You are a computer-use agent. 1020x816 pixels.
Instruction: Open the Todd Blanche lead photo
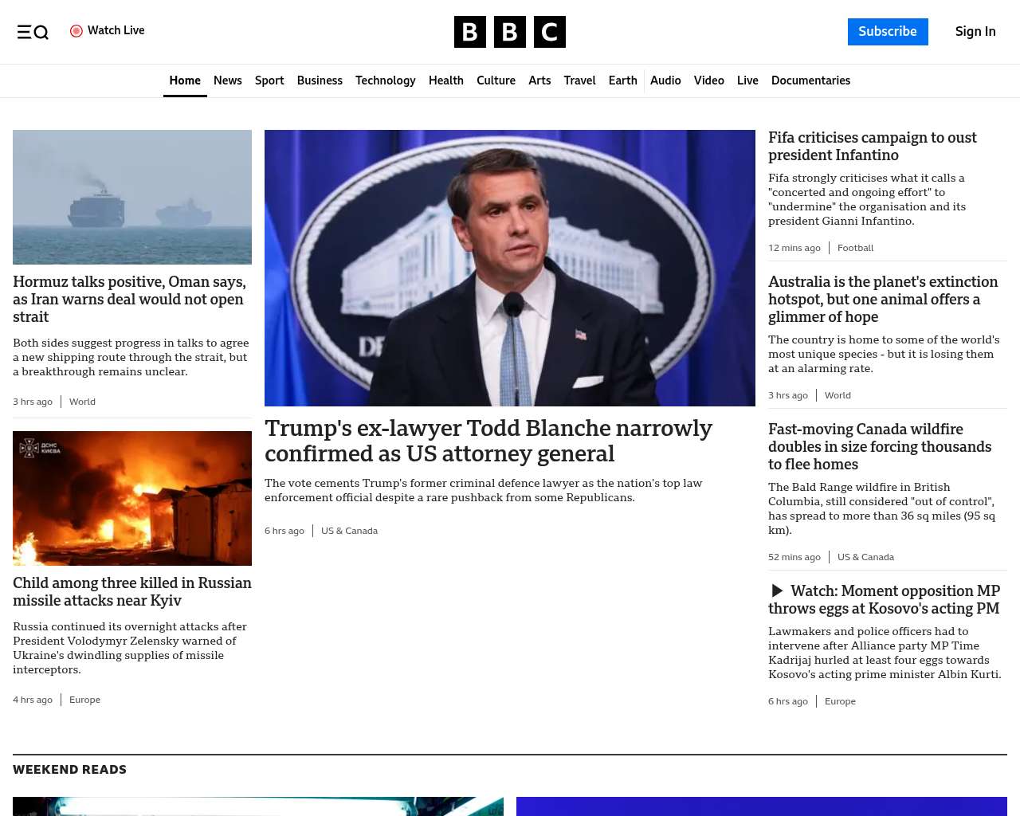click(510, 268)
